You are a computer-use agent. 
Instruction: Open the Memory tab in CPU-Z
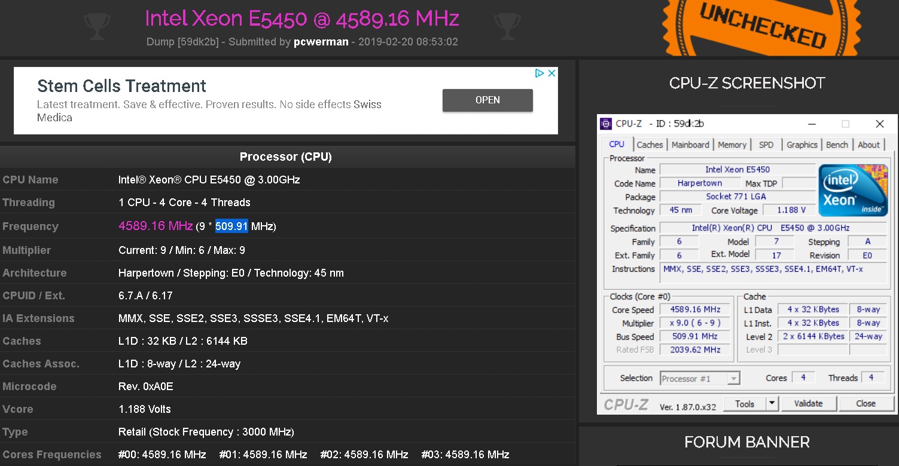[x=732, y=145]
